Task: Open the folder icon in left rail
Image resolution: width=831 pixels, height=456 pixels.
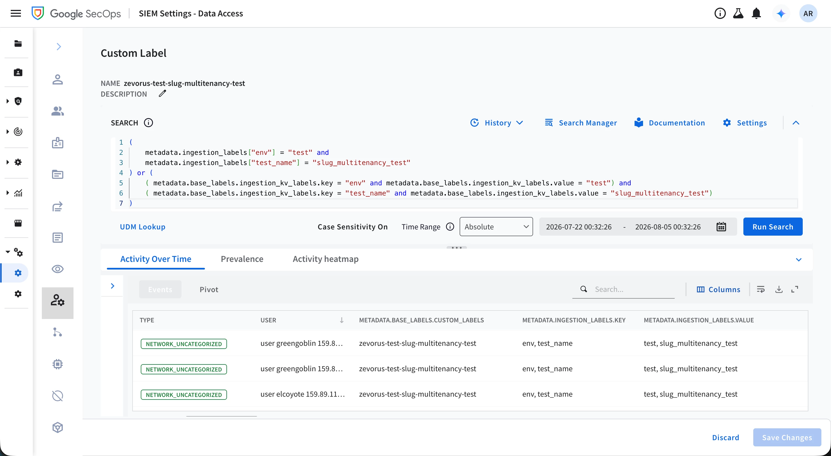Action: click(x=18, y=44)
